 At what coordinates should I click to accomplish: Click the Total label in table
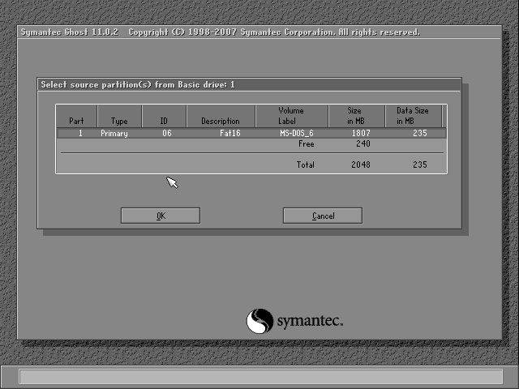pyautogui.click(x=305, y=165)
